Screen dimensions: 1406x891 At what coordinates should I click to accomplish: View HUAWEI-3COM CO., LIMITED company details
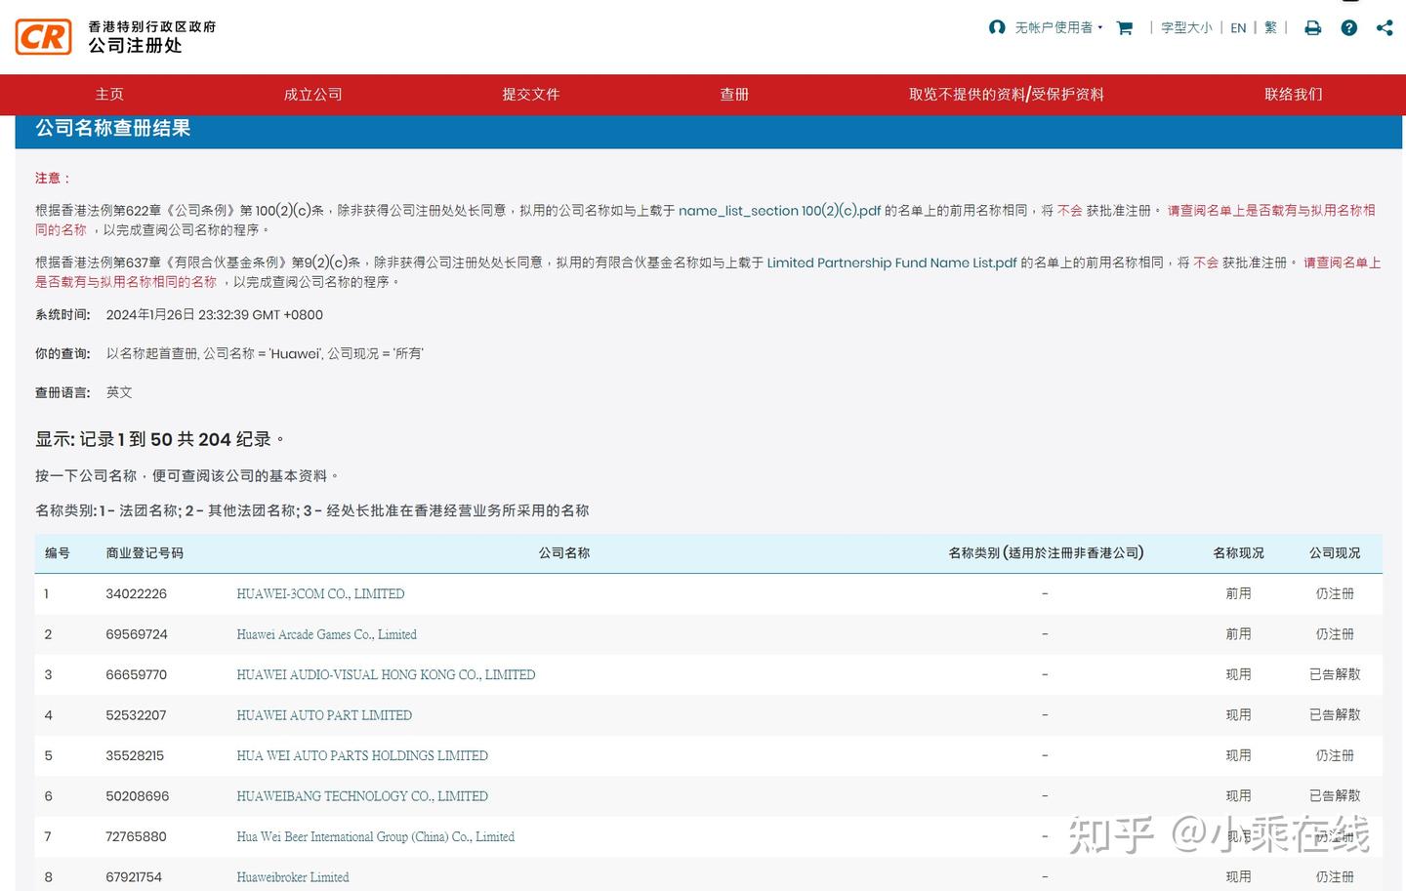[320, 593]
